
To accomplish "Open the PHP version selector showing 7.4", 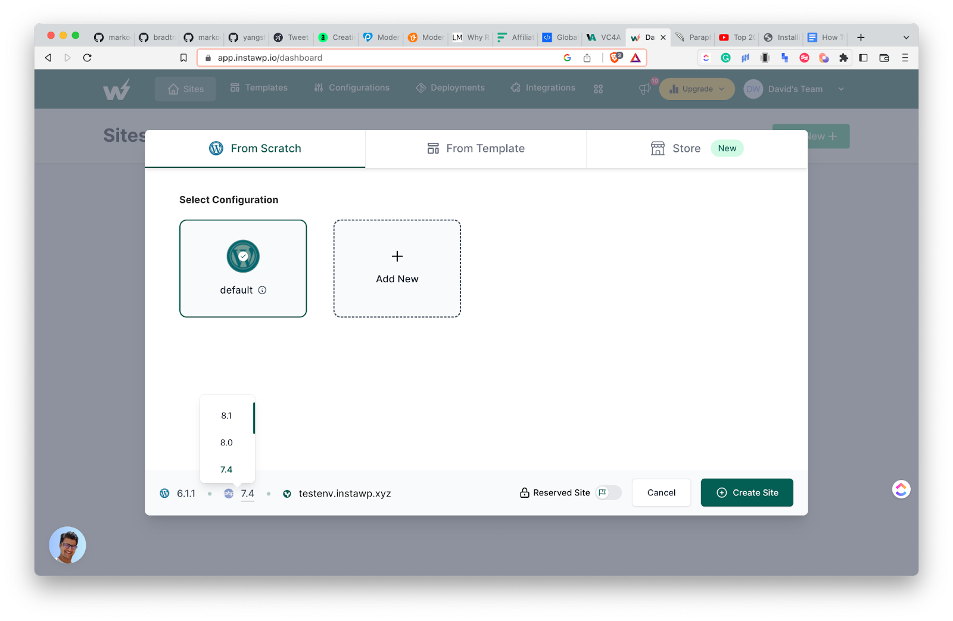I will pyautogui.click(x=248, y=494).
